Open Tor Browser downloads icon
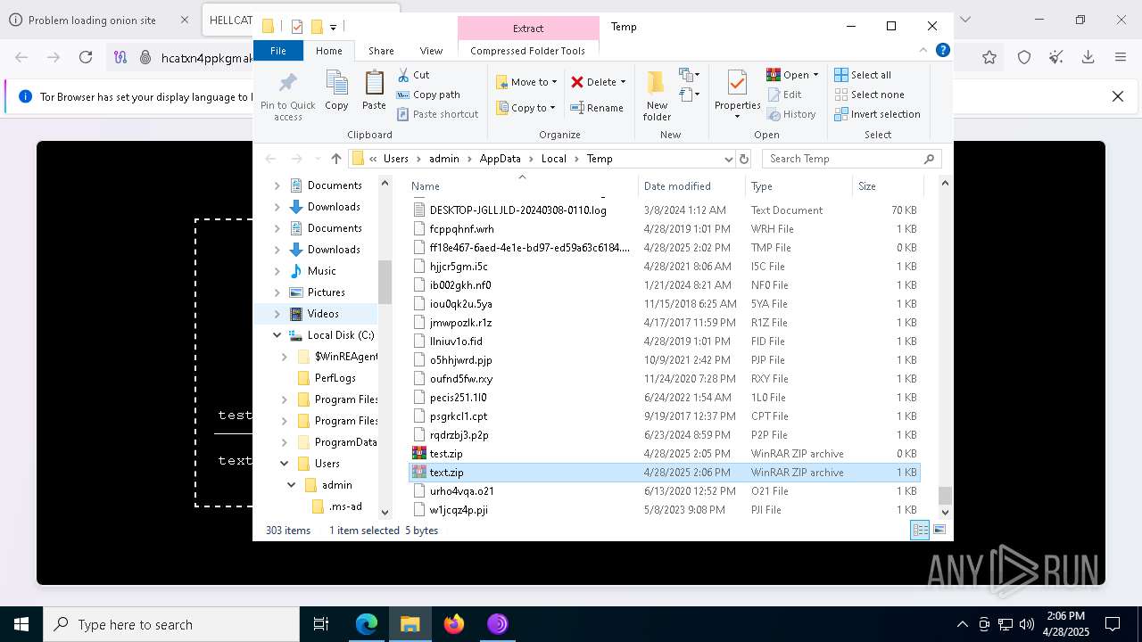 (1088, 57)
